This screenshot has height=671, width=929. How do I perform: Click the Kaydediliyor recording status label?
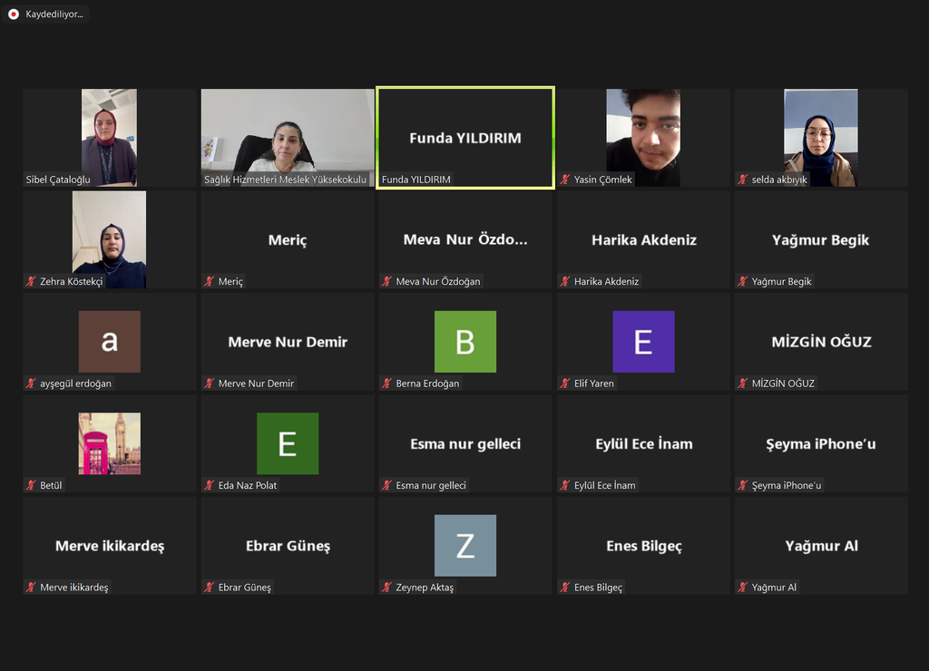click(x=56, y=15)
